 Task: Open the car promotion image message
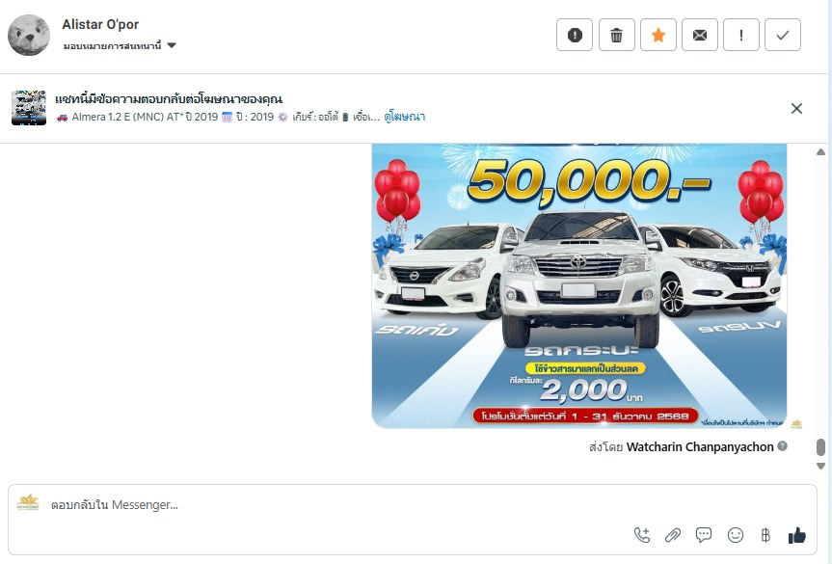[578, 285]
